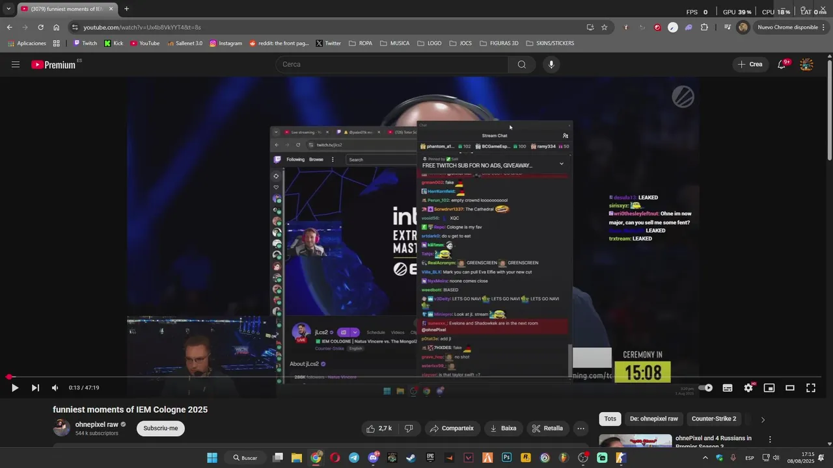Select De: ohnepixel raw chip
Screen dimensions: 833x468
pyautogui.click(x=654, y=419)
